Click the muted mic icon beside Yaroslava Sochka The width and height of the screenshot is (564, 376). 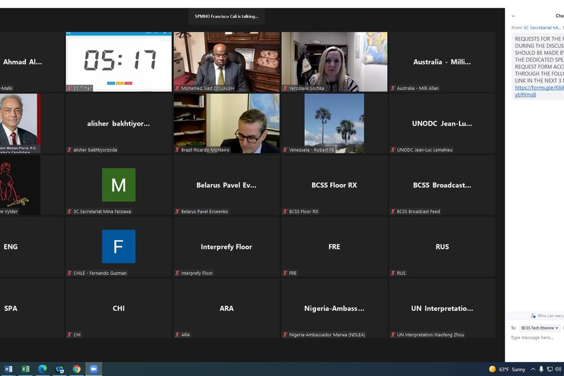[x=285, y=88]
